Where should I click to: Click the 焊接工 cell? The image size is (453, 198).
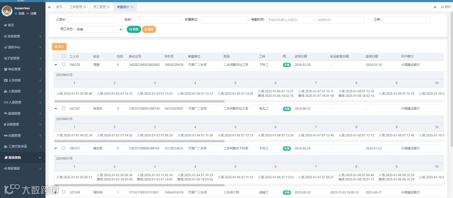click(264, 192)
